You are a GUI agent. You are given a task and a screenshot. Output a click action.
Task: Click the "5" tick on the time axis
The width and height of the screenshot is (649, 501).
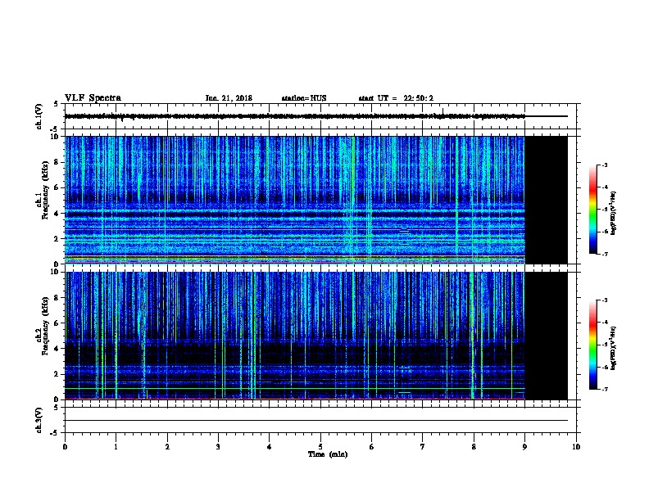[320, 447]
